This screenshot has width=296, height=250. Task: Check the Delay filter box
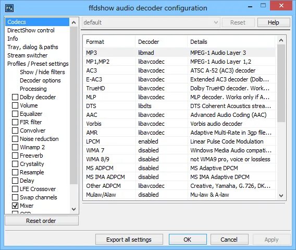(15, 181)
